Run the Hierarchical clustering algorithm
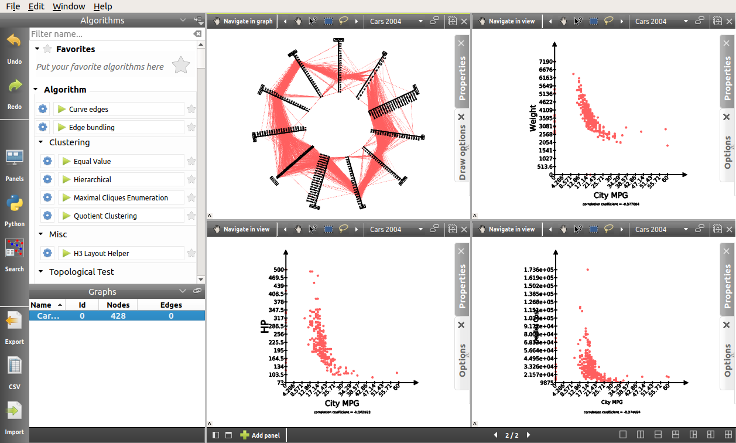736x443 pixels. pyautogui.click(x=66, y=179)
